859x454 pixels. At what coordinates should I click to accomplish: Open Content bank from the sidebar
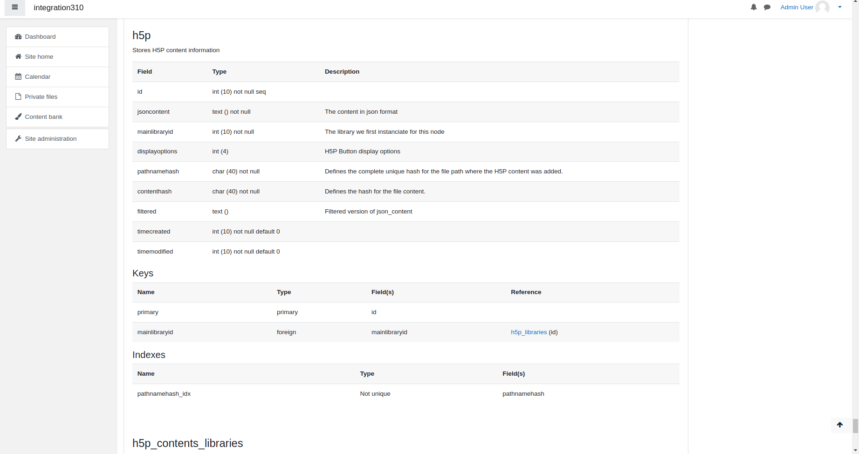[x=57, y=117]
